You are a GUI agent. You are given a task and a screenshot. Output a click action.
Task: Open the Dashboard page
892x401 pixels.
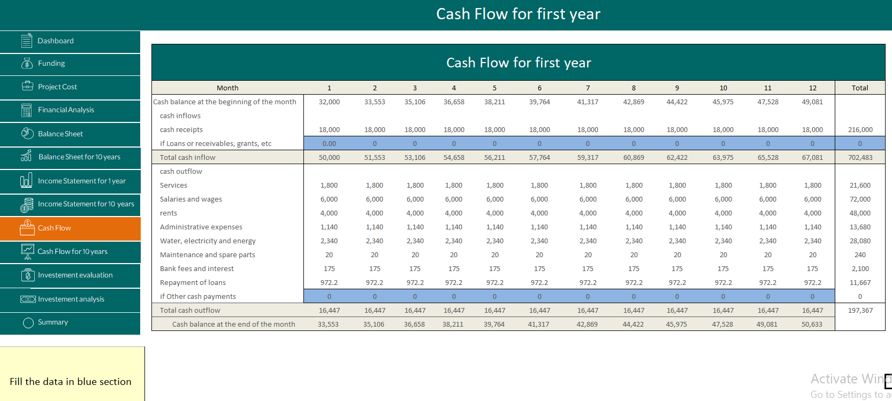(x=70, y=42)
